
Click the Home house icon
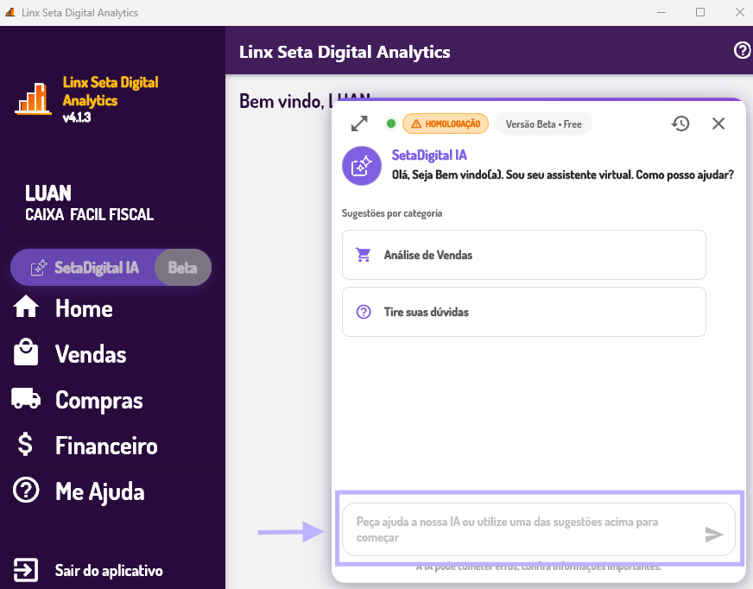[x=26, y=307]
